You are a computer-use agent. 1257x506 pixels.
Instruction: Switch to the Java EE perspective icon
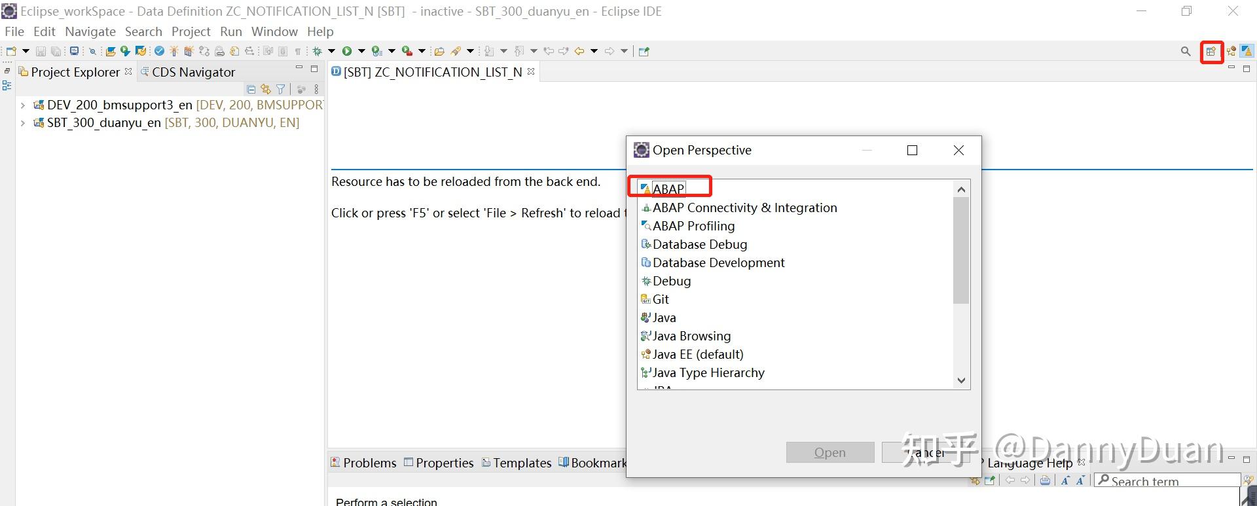coord(1231,51)
